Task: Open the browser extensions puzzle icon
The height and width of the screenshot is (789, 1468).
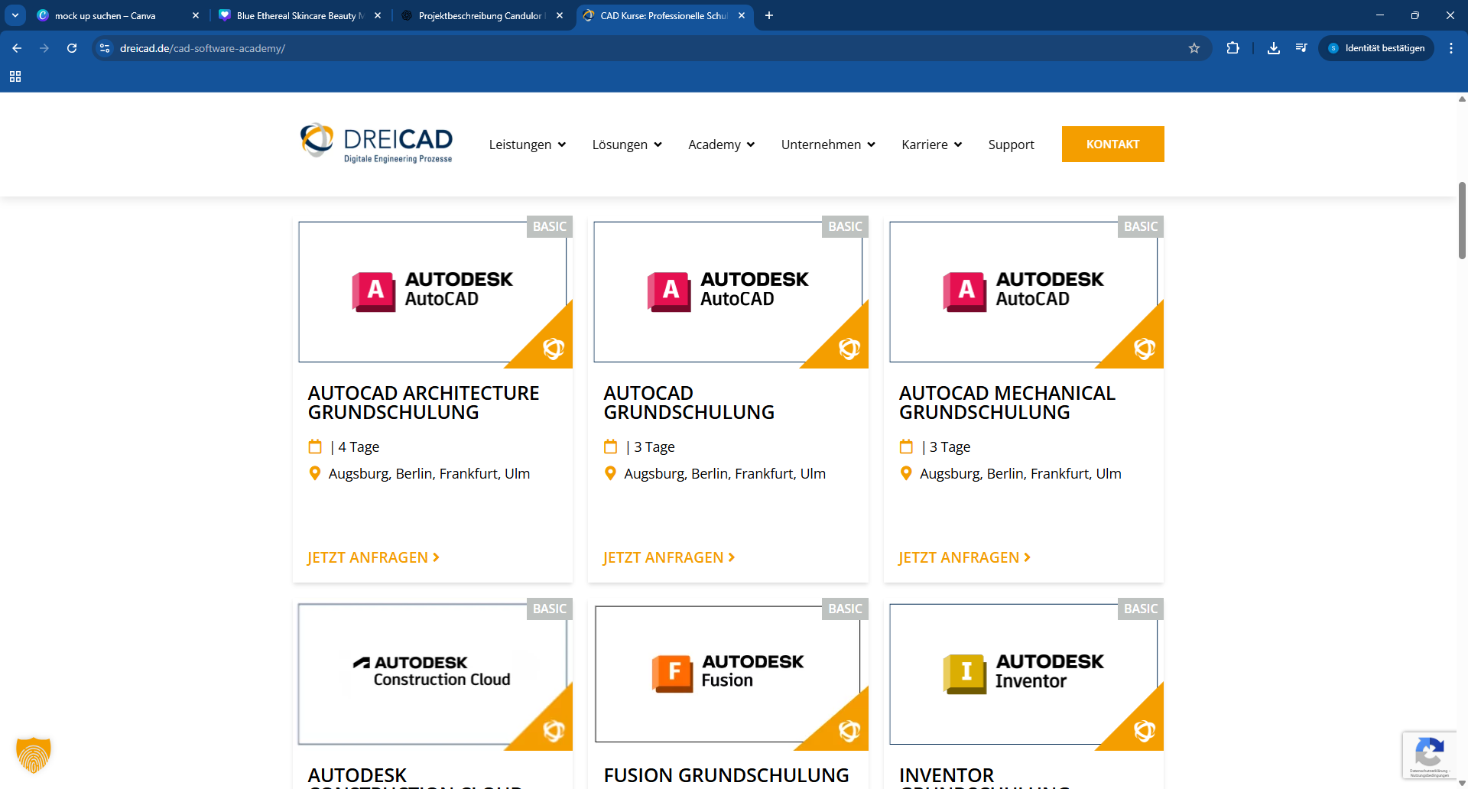Action: click(1233, 48)
